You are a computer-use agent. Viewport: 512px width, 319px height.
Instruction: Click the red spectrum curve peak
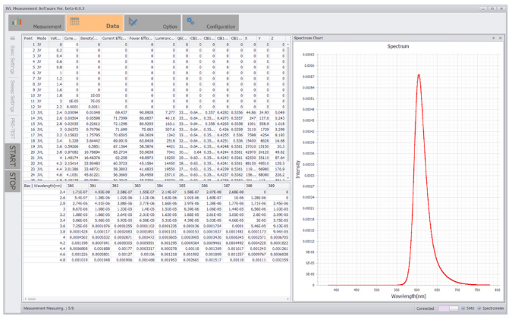419,75
